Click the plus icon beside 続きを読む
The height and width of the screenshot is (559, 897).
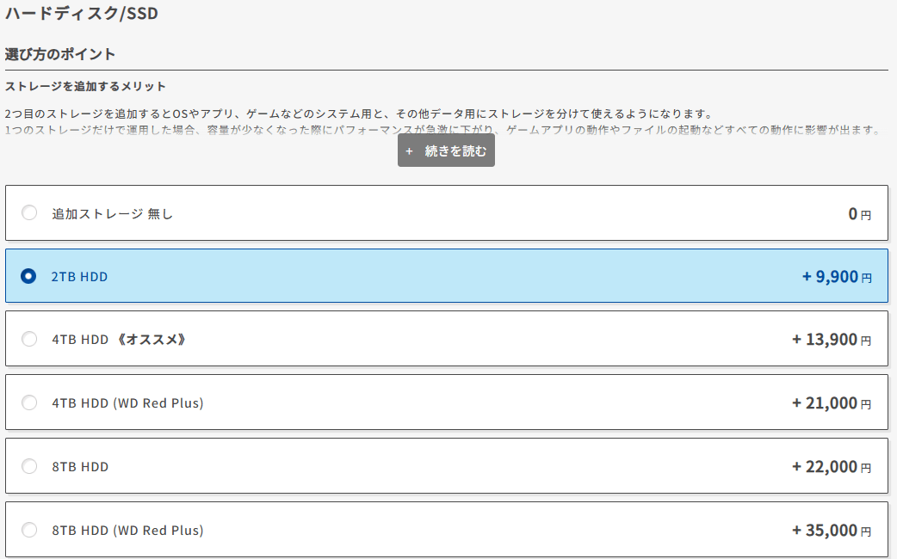[x=409, y=151]
